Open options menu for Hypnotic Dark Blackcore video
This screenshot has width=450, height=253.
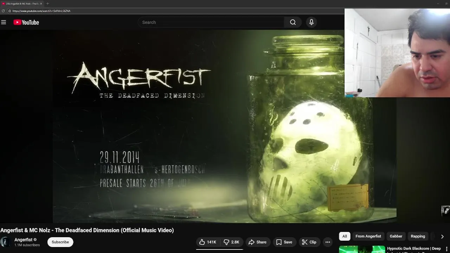click(x=446, y=249)
